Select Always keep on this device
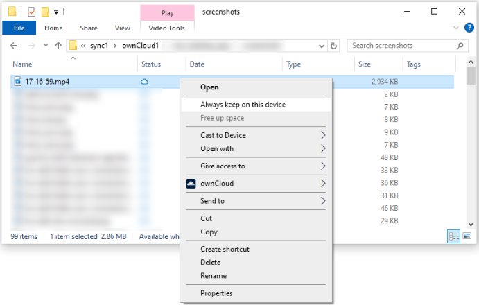The height and width of the screenshot is (305, 479). (x=243, y=105)
